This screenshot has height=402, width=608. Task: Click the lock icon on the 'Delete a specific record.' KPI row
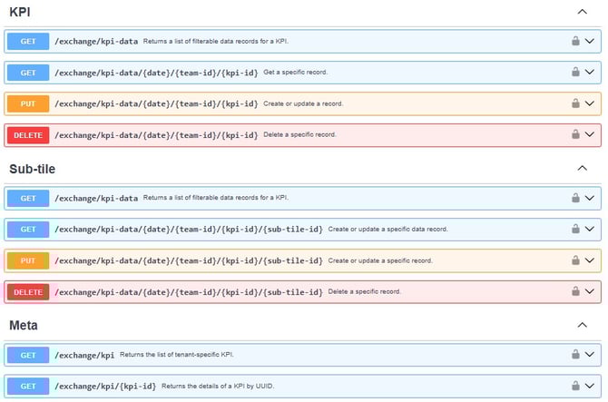click(575, 134)
